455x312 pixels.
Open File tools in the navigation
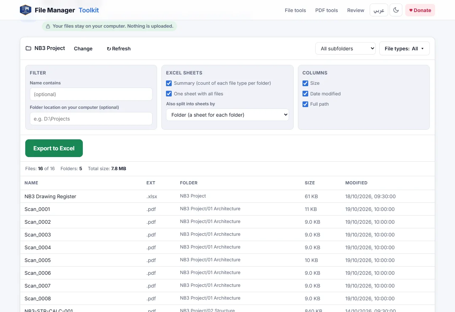295,10
